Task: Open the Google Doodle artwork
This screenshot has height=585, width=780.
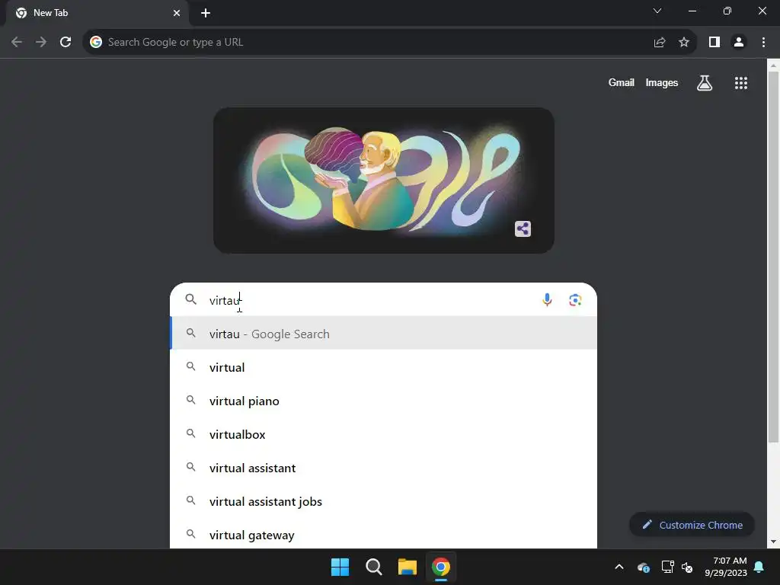Action: [x=384, y=181]
